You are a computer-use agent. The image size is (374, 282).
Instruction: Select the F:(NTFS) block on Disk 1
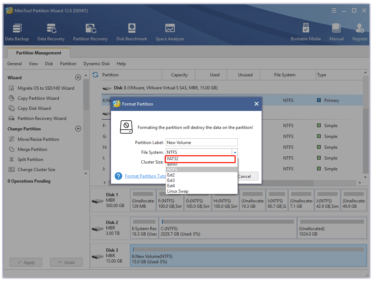pos(170,200)
